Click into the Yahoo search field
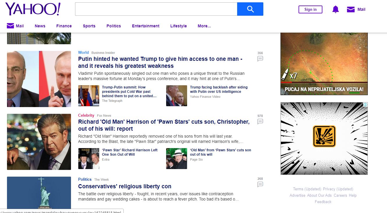The height and width of the screenshot is (213, 387). tap(156, 9)
